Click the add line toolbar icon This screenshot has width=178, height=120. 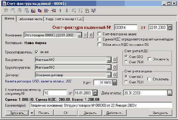click(x=13, y=11)
